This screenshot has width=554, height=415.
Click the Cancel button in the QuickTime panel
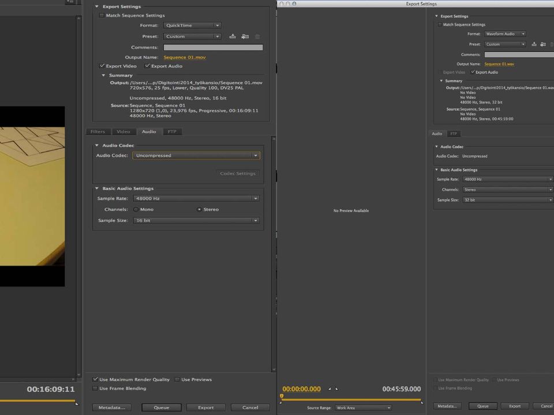250,408
